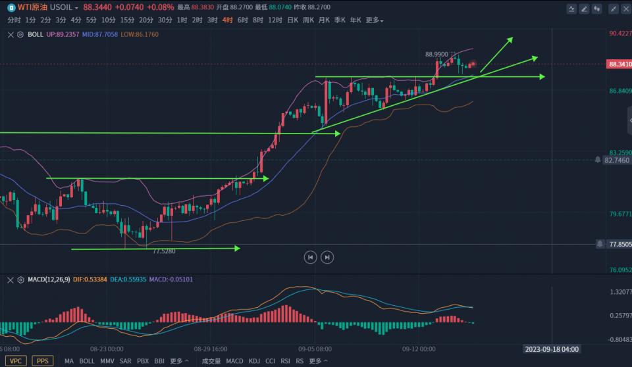The image size is (632, 367).
Task: Show the CCI sub-indicator
Action: (270, 361)
